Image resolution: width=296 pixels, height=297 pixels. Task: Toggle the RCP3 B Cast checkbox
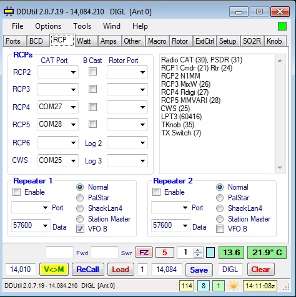pyautogui.click(x=92, y=89)
